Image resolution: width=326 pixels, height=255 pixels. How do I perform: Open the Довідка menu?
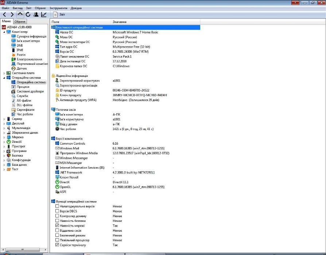click(x=76, y=8)
